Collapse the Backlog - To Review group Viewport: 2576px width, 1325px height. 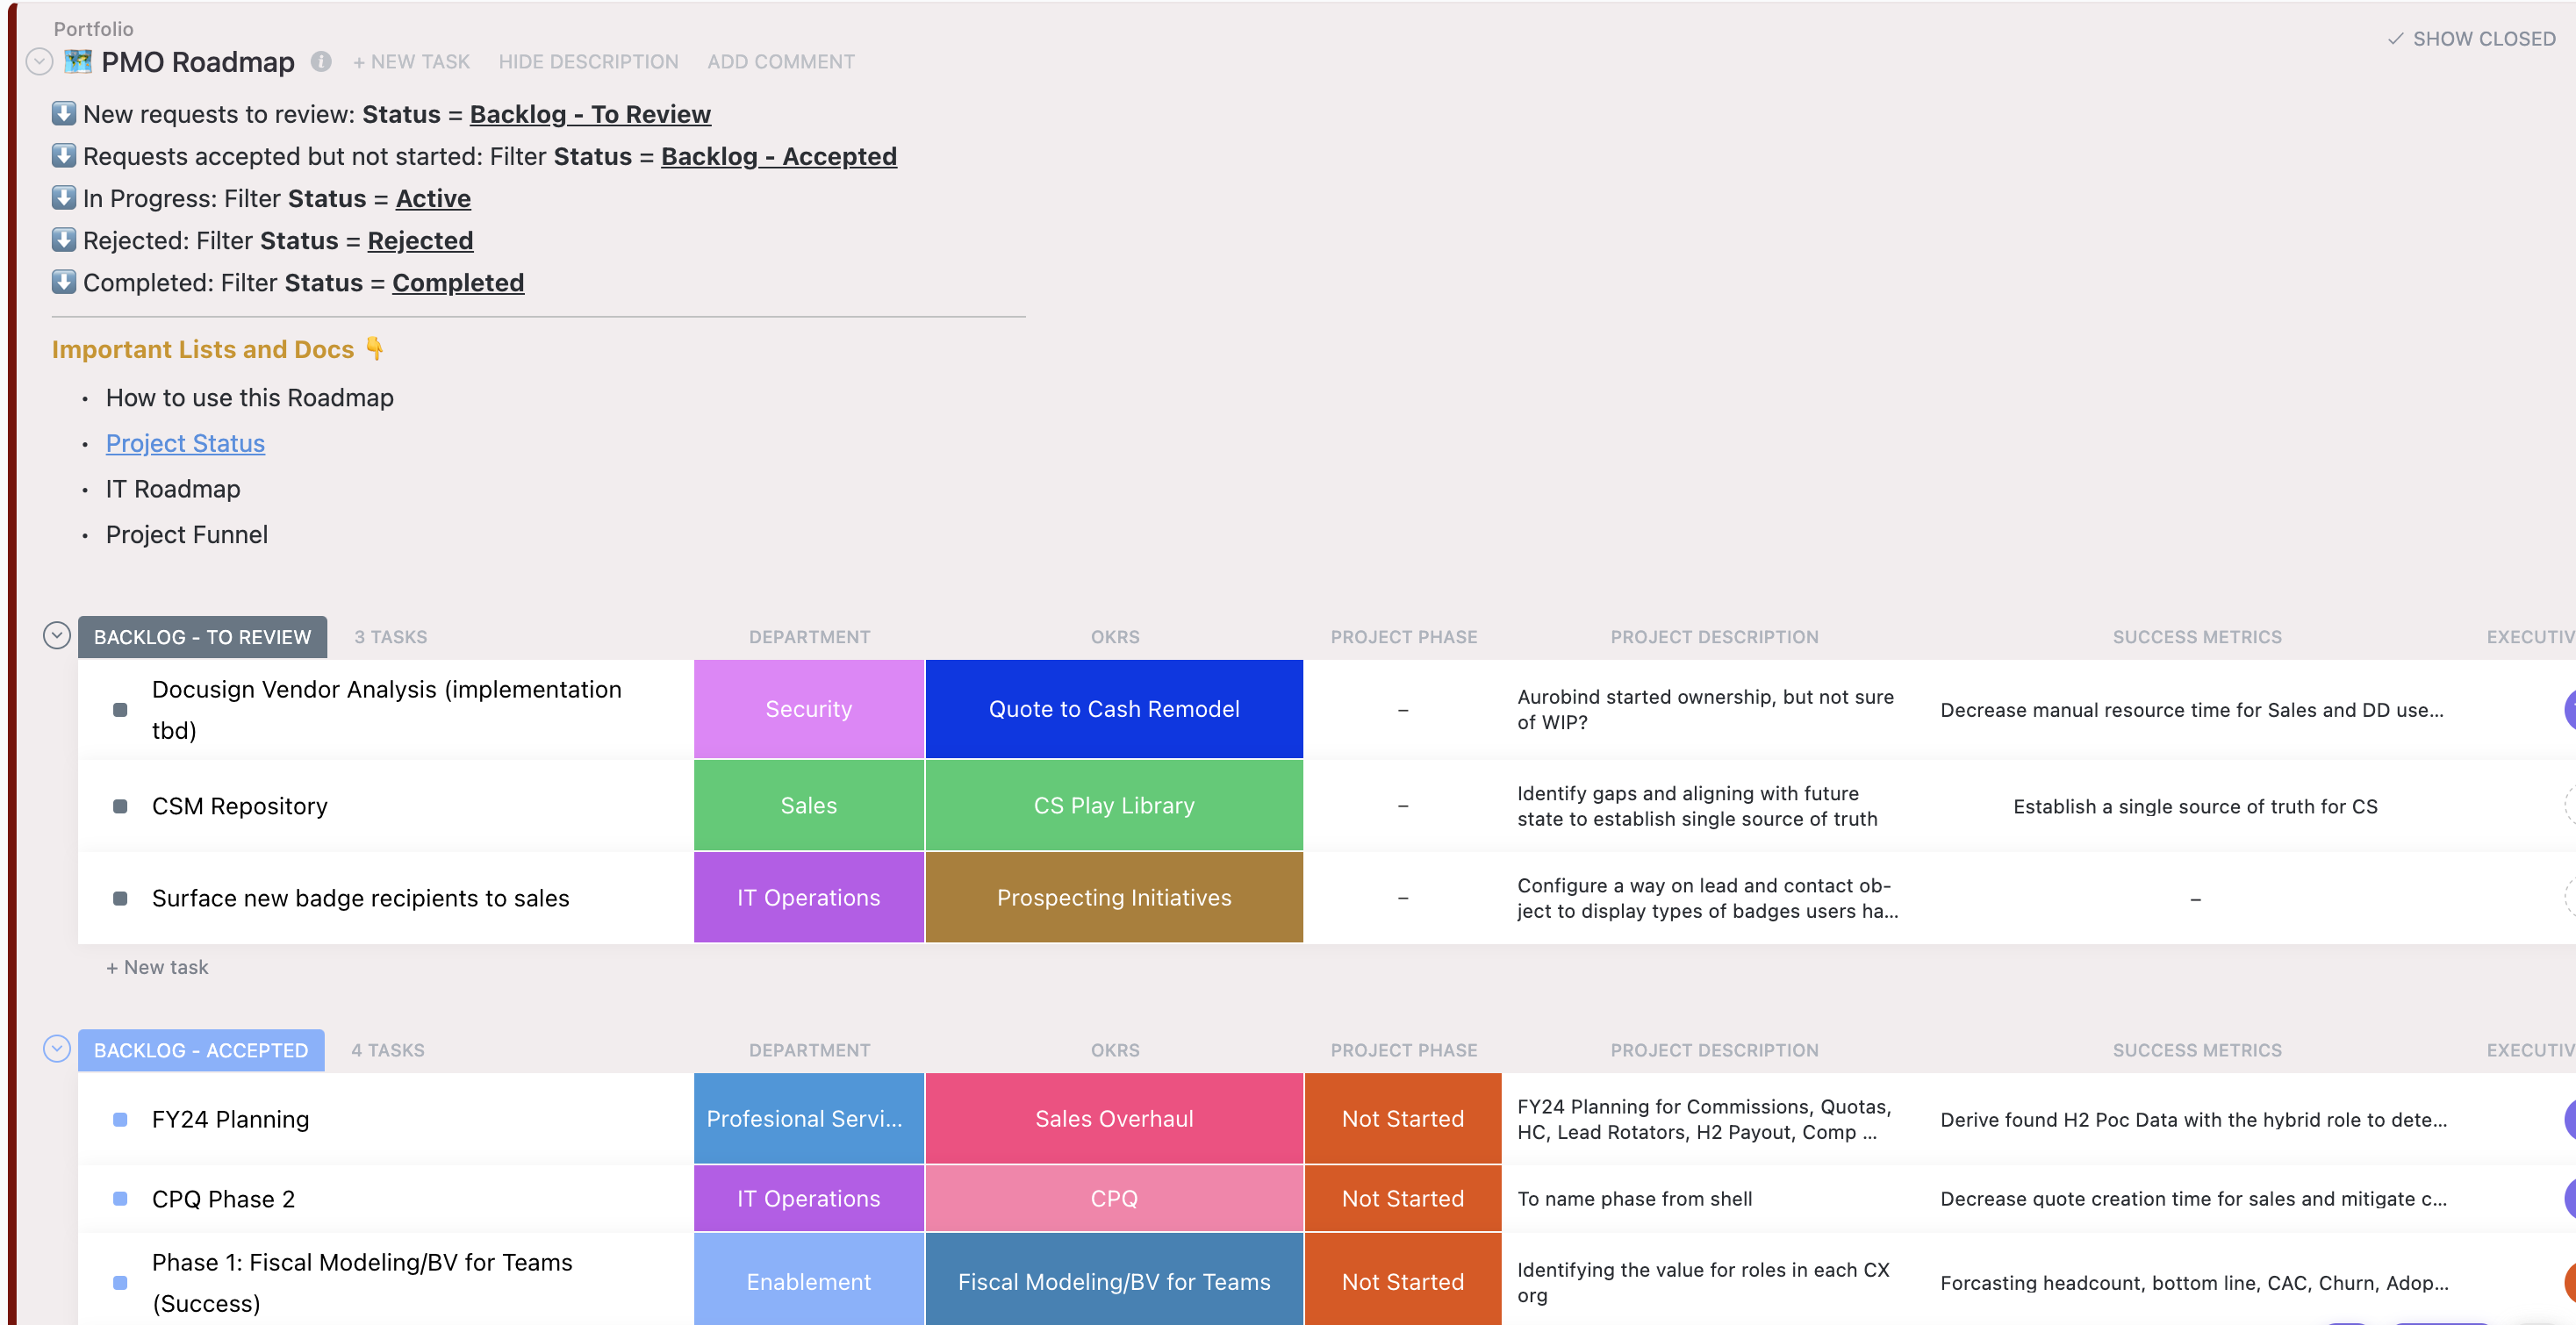(57, 635)
